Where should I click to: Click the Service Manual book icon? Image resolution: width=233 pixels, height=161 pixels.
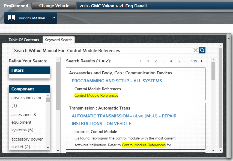(x=11, y=18)
